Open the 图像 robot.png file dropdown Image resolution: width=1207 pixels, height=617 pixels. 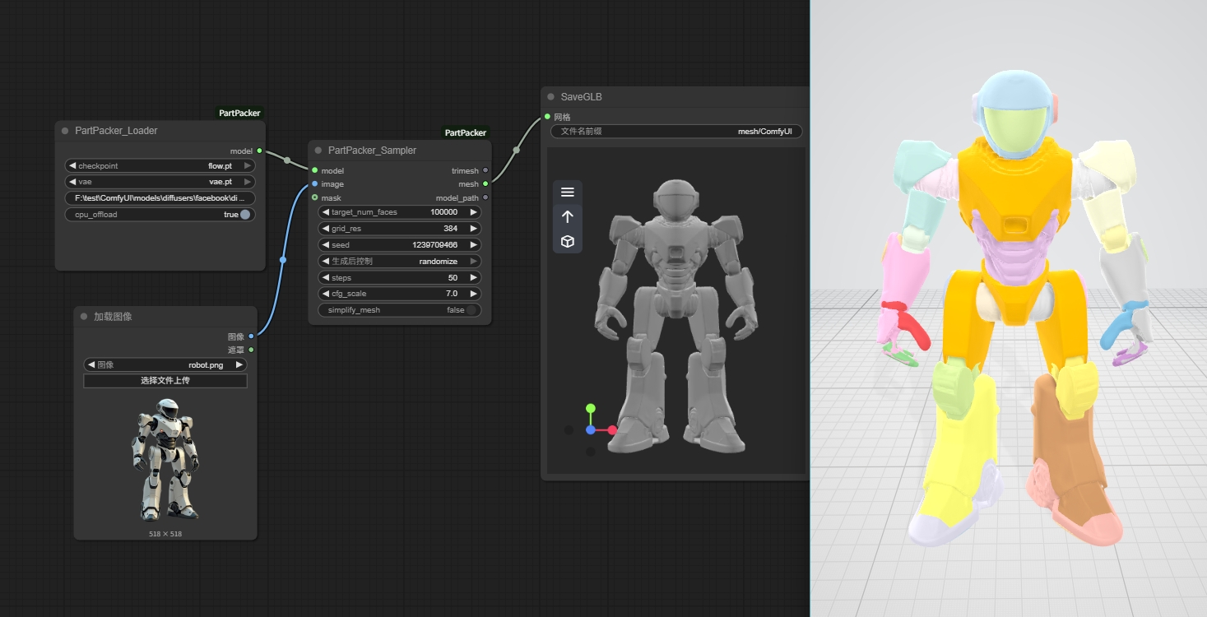point(165,365)
